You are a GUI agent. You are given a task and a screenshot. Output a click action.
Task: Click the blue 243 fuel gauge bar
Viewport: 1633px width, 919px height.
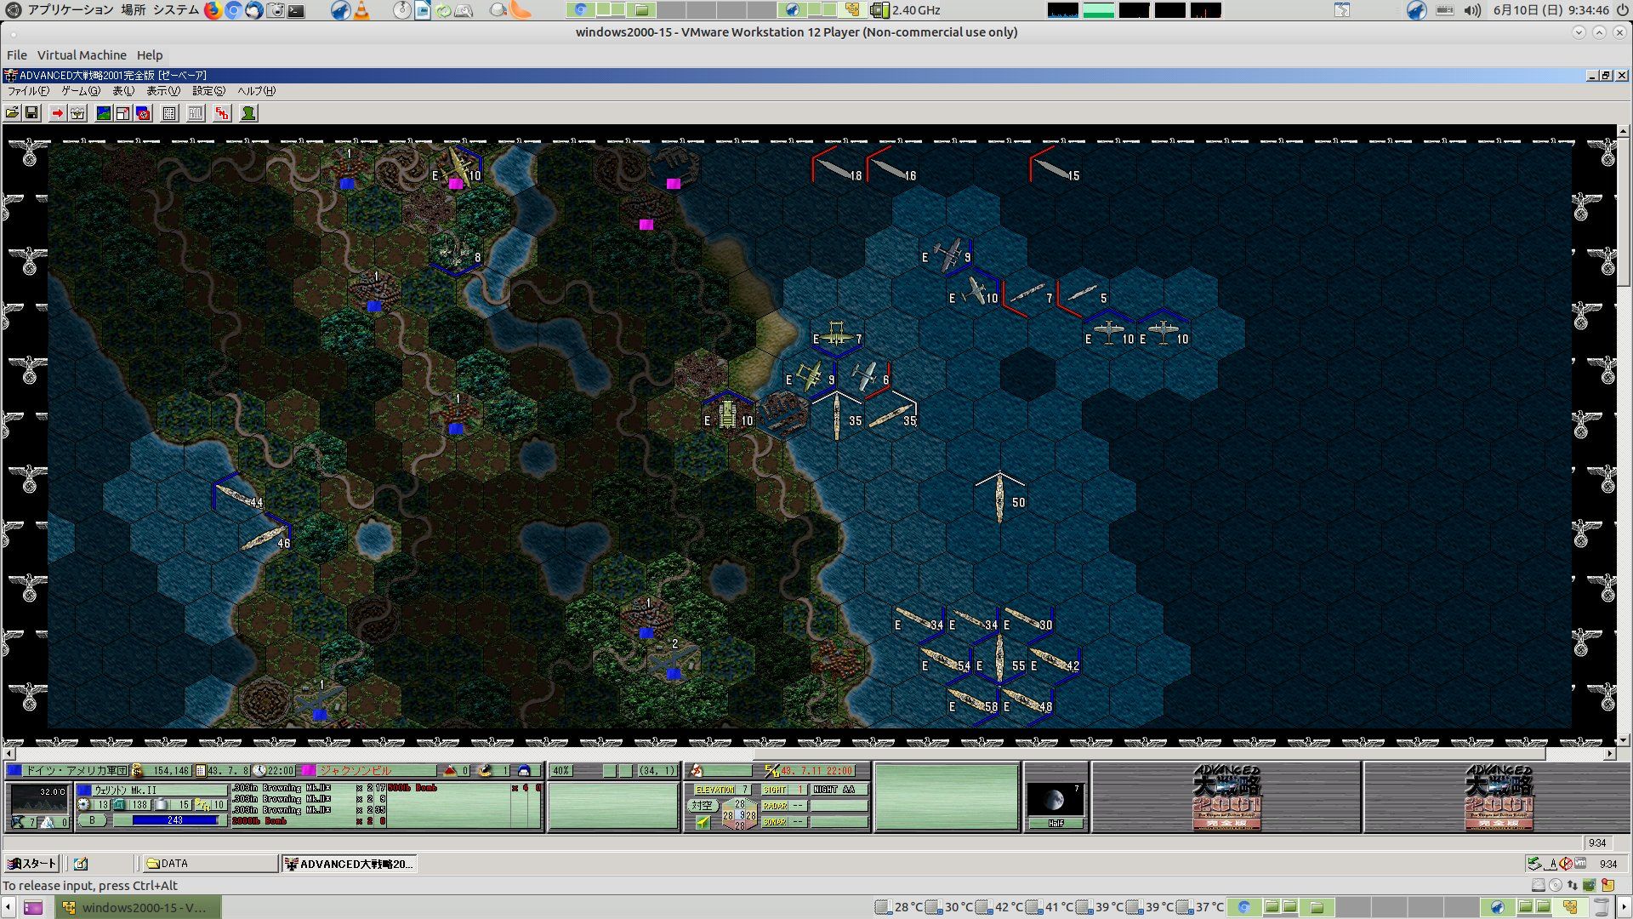[174, 820]
